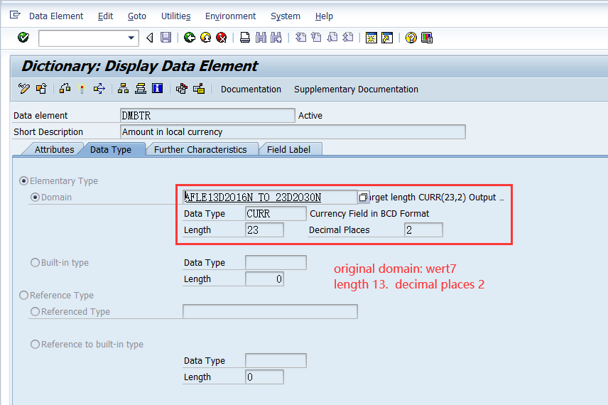Screen dimensions: 608x405
Task: Click the Find binoculars icon
Action: click(x=261, y=38)
